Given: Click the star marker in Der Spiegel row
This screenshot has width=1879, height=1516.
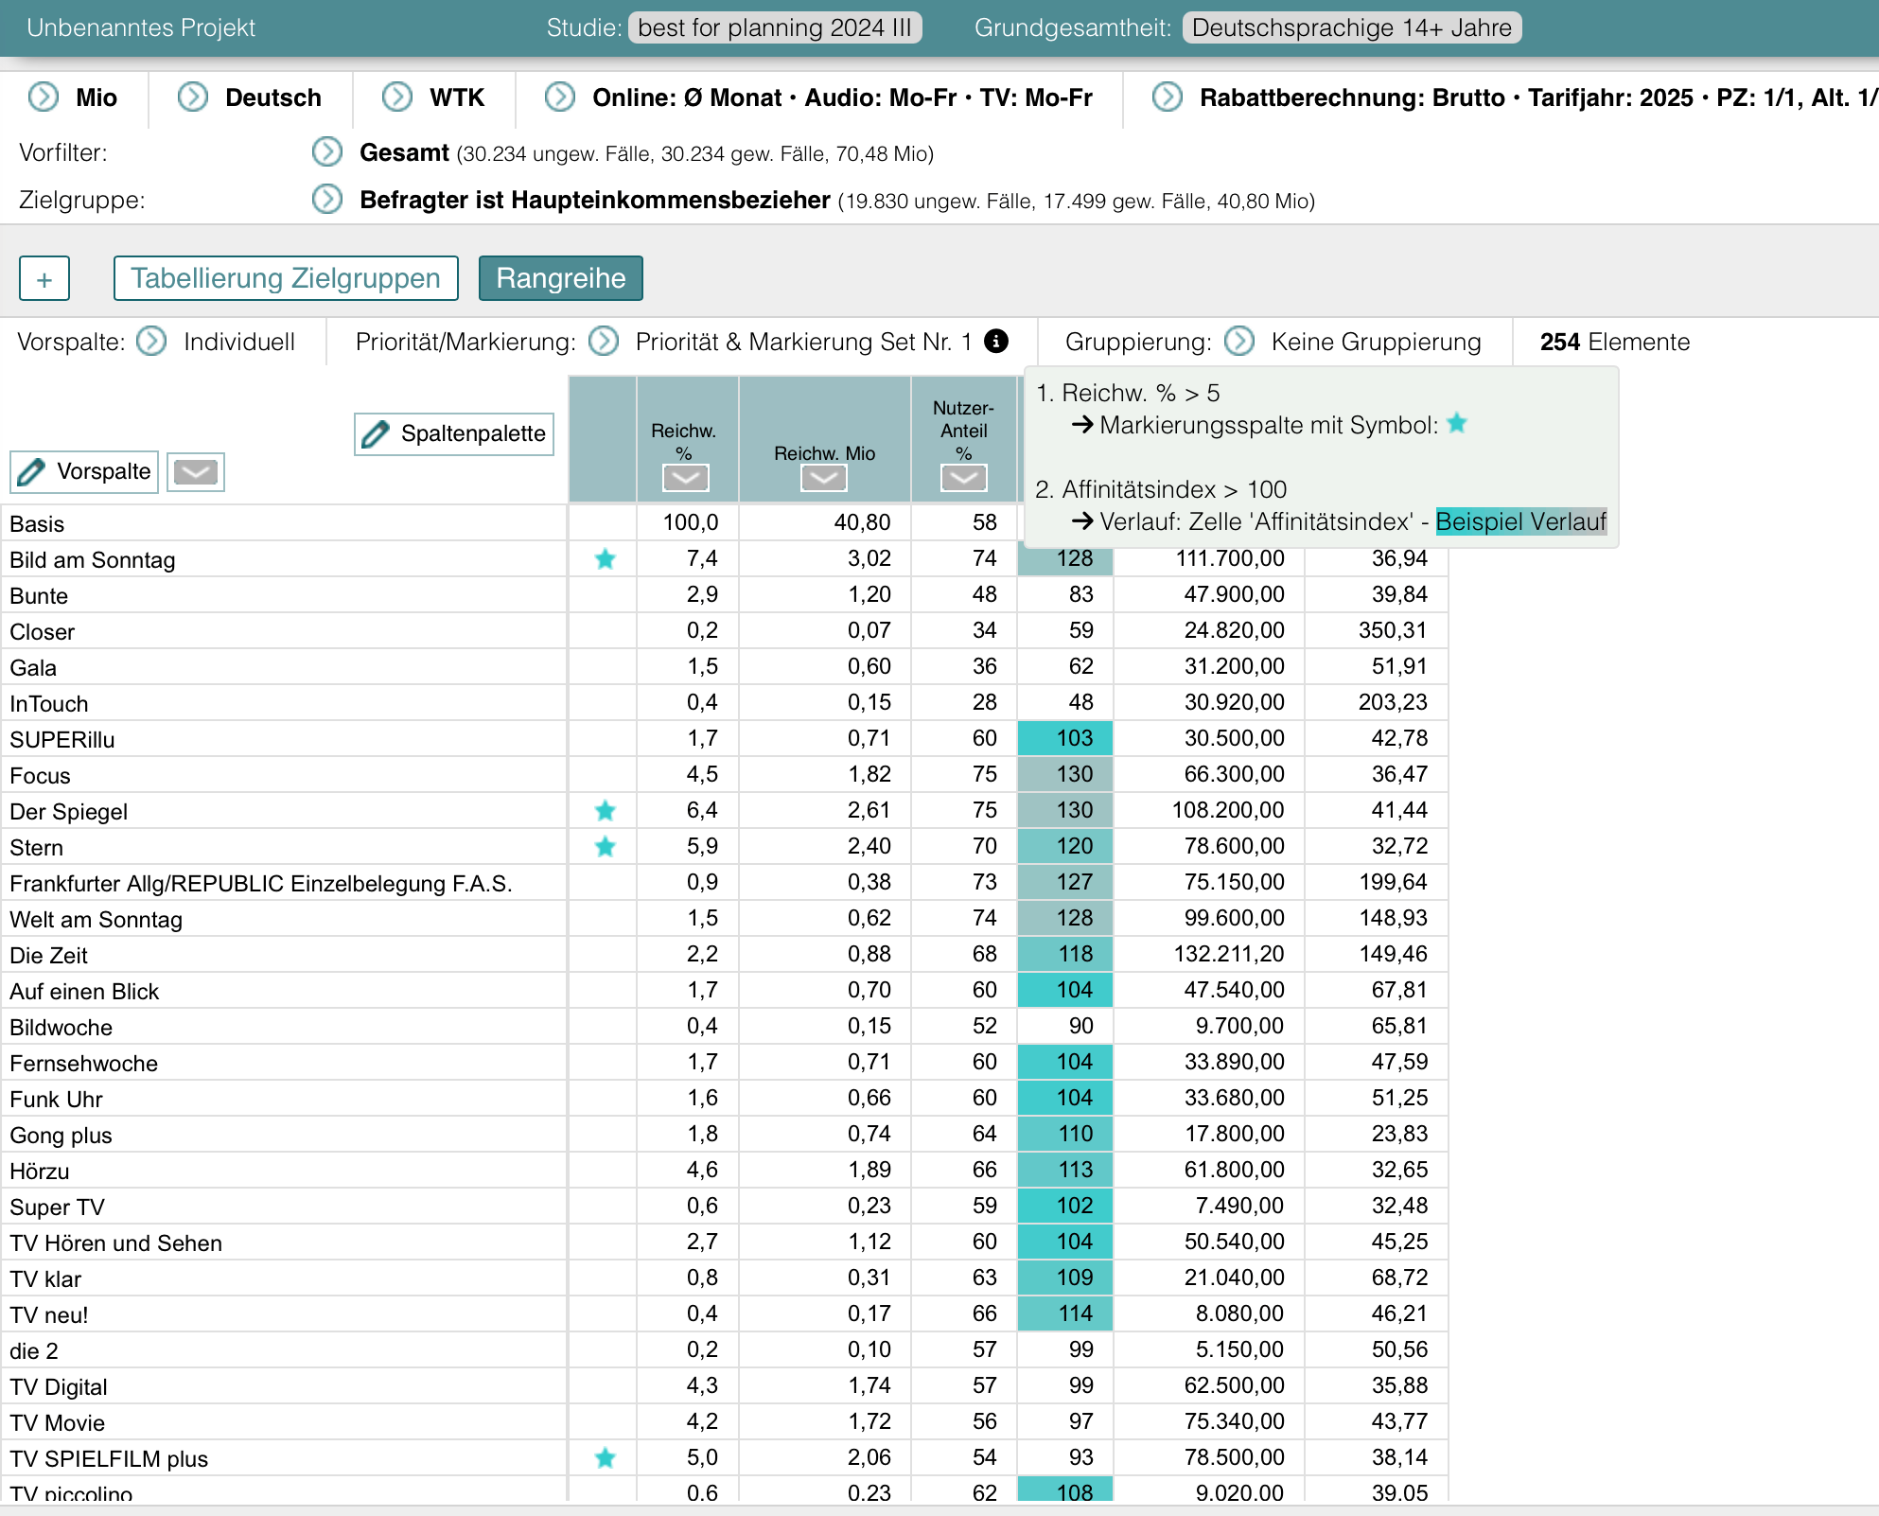Looking at the screenshot, I should [x=606, y=811].
